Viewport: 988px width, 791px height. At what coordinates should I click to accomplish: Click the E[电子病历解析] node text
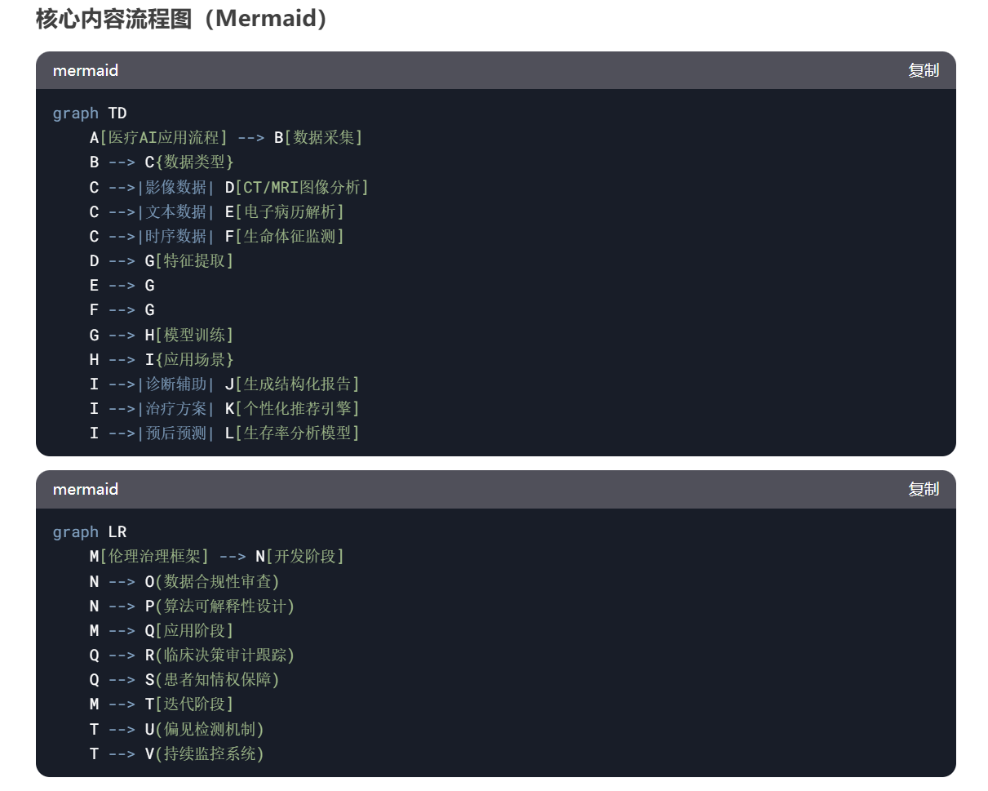[x=285, y=212]
